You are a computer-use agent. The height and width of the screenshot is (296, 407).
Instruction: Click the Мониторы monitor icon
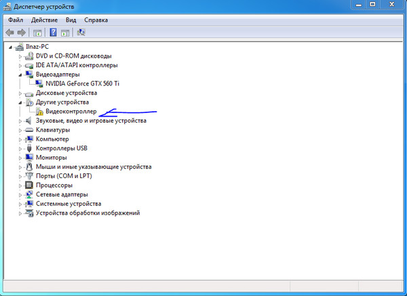[x=29, y=158]
